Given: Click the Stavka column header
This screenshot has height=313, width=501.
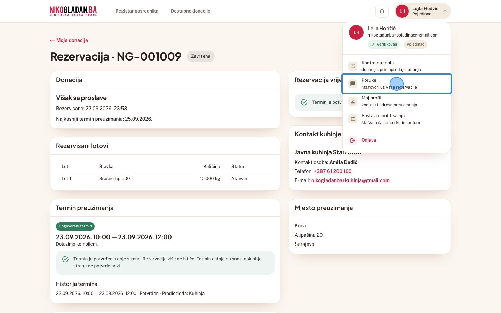Looking at the screenshot, I should tap(106, 167).
